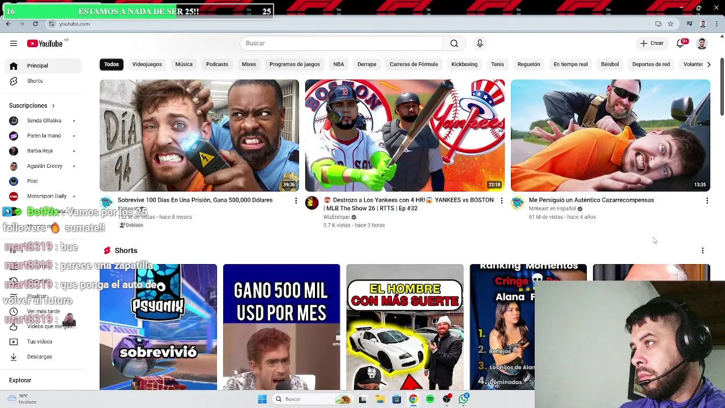Start voice search with microphone icon
Image resolution: width=725 pixels, height=408 pixels.
(x=480, y=43)
